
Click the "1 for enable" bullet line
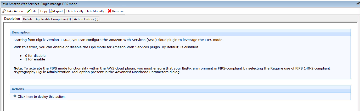(35, 59)
